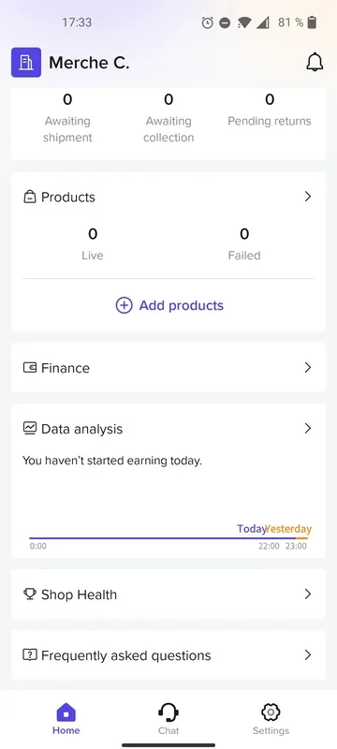Expand the Data analysis section chevron
Image resolution: width=337 pixels, height=749 pixels.
tap(308, 428)
